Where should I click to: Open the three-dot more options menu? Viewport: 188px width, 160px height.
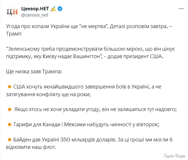point(181,9)
